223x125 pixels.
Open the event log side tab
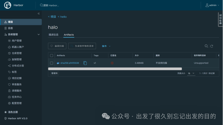tap(220, 20)
